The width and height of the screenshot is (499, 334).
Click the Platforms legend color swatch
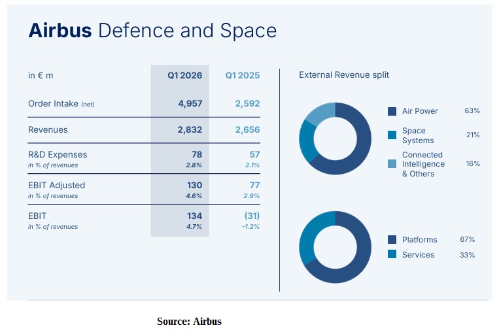coord(392,240)
